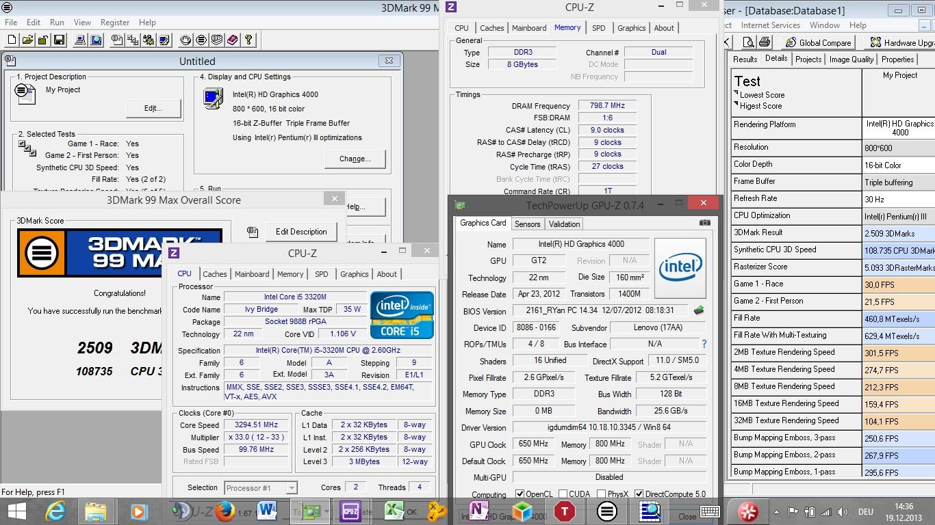Viewport: 935px width, 525px height.
Task: Open Excel from the taskbar
Action: 394,511
